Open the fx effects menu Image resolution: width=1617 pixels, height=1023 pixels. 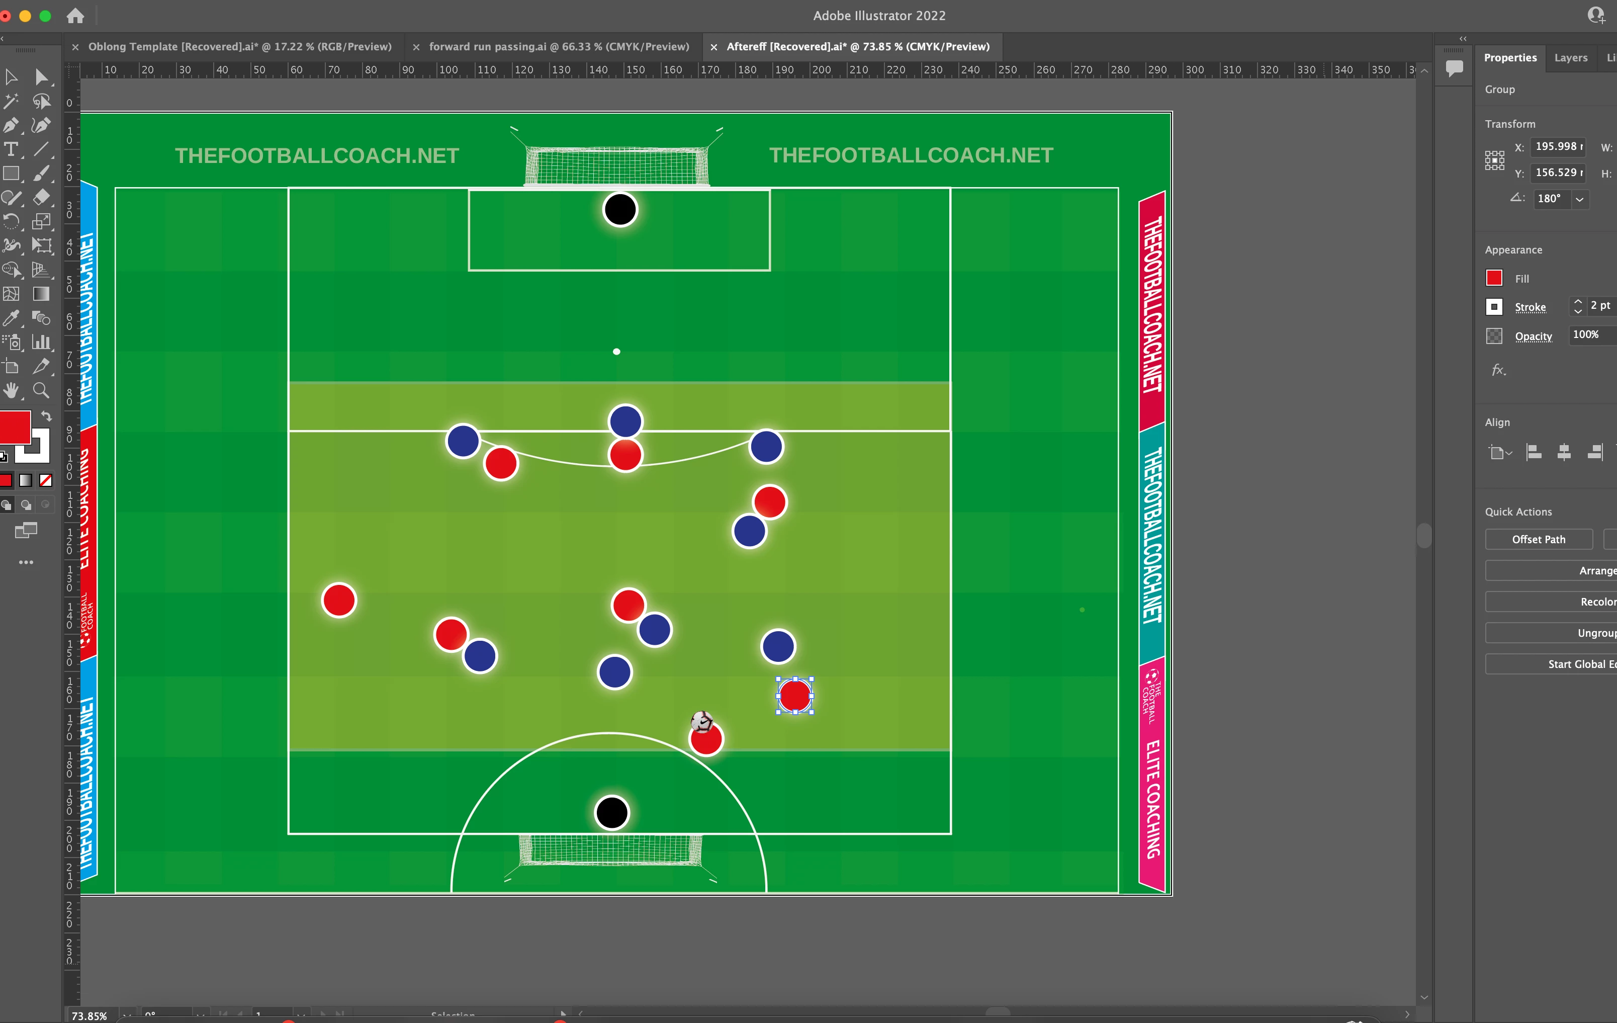[x=1498, y=370]
